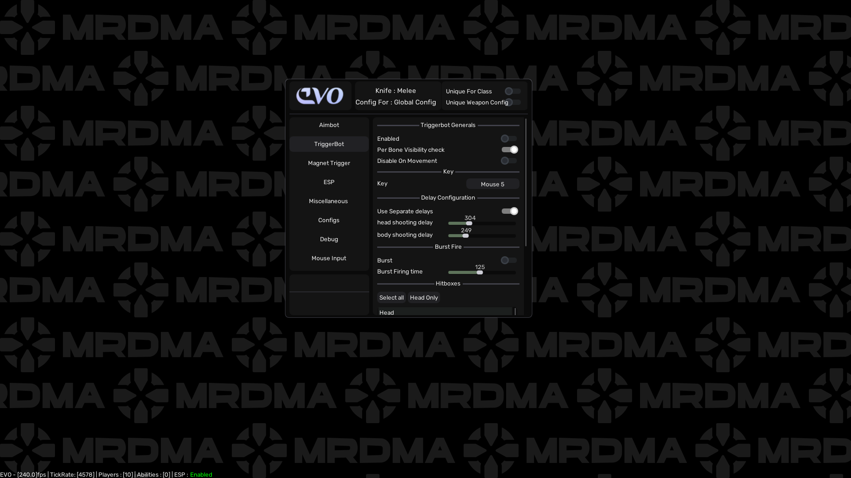Screen dimensions: 851x478
Task: Turn off Per Bone Visibility check
Action: tap(509, 150)
